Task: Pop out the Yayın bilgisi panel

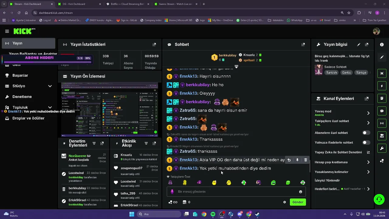Action: 367,44
